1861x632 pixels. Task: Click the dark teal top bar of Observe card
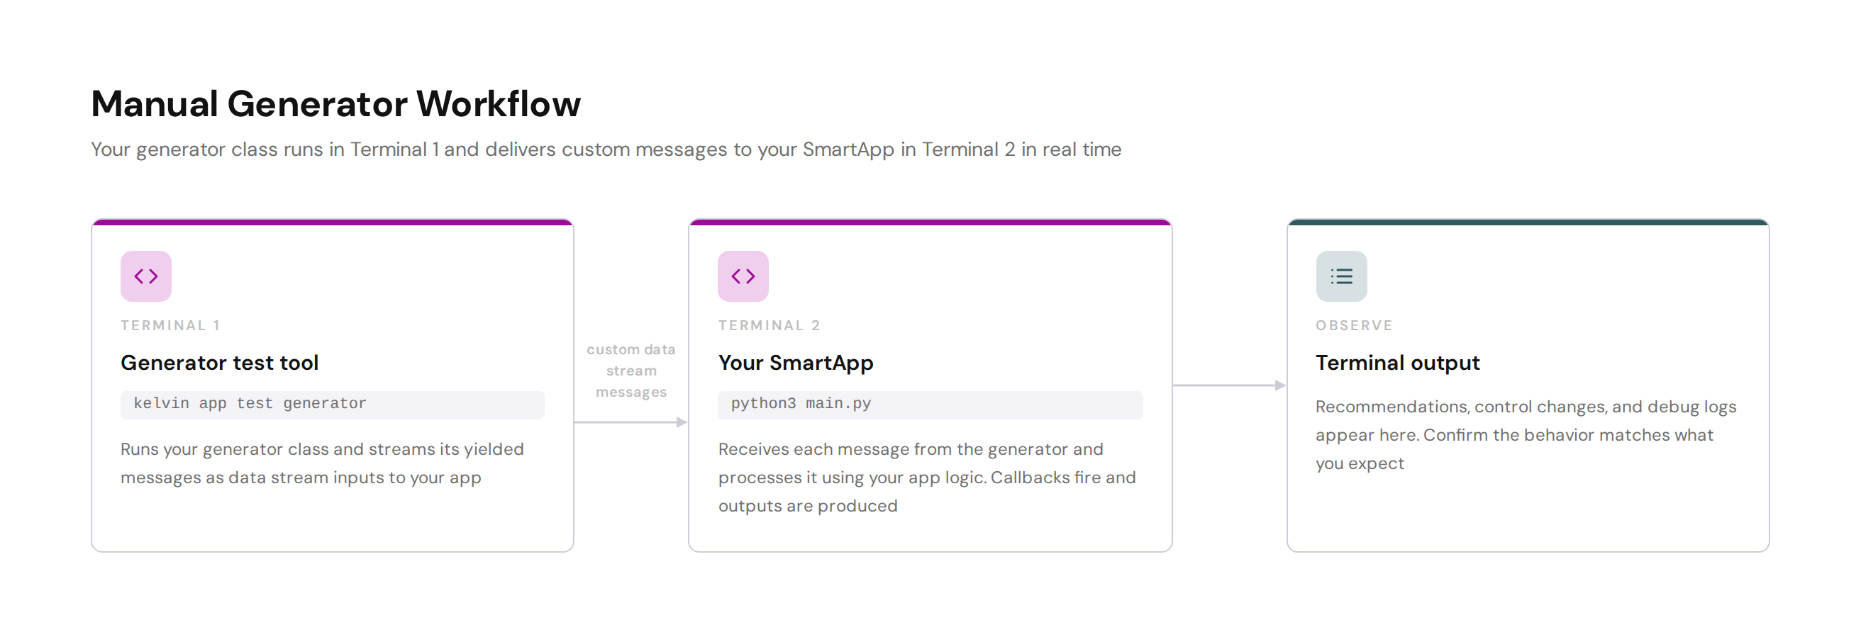click(x=1528, y=222)
